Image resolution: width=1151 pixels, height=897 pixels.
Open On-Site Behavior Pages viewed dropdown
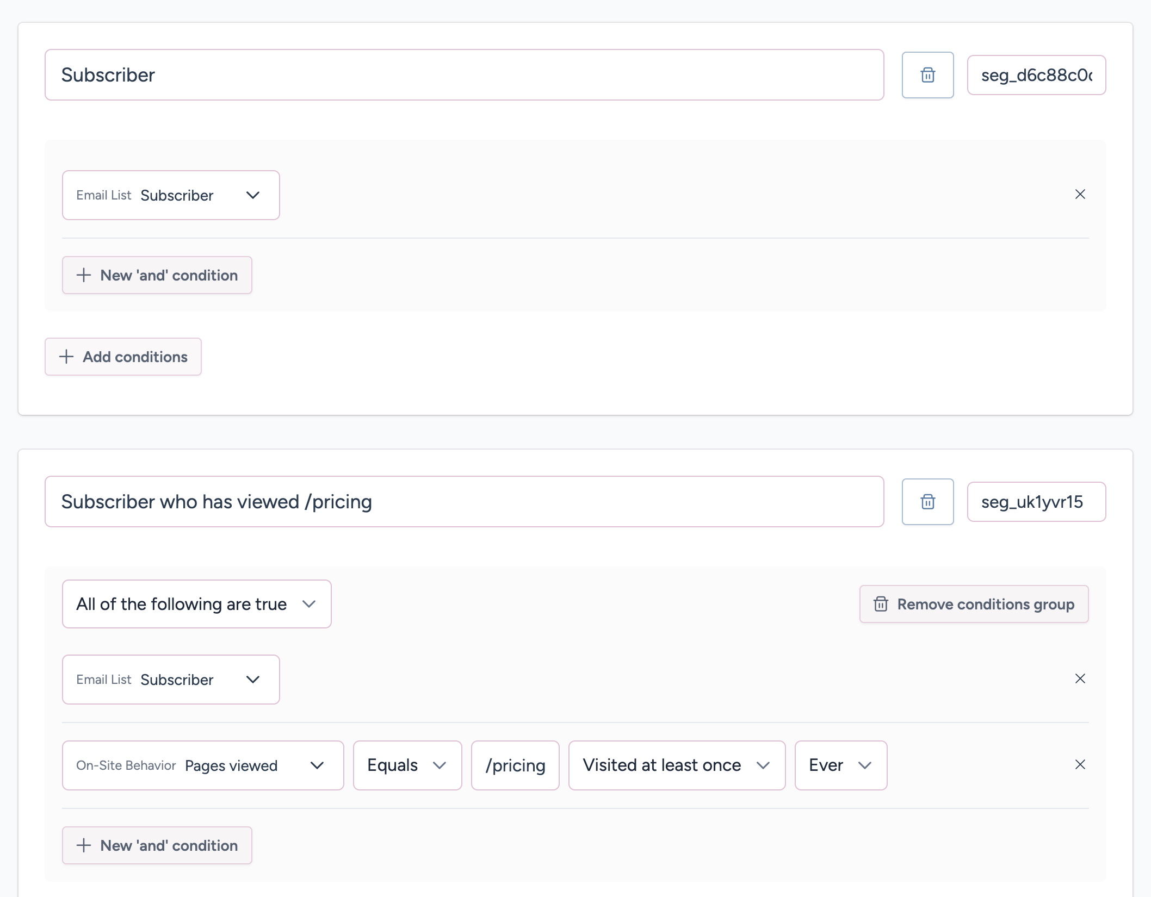tap(203, 765)
